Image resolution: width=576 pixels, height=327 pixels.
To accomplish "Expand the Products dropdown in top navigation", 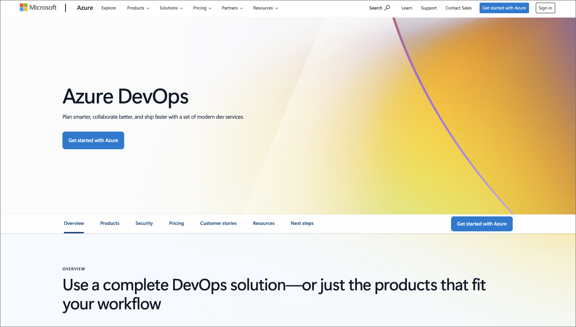I will point(138,8).
